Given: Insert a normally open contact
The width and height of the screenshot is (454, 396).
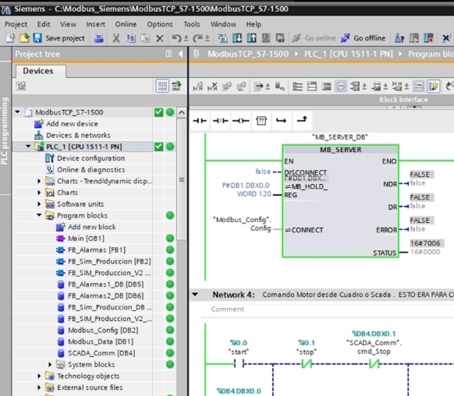Looking at the screenshot, I should tap(200, 121).
